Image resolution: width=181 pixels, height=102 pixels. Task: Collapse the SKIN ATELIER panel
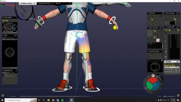coord(148,28)
